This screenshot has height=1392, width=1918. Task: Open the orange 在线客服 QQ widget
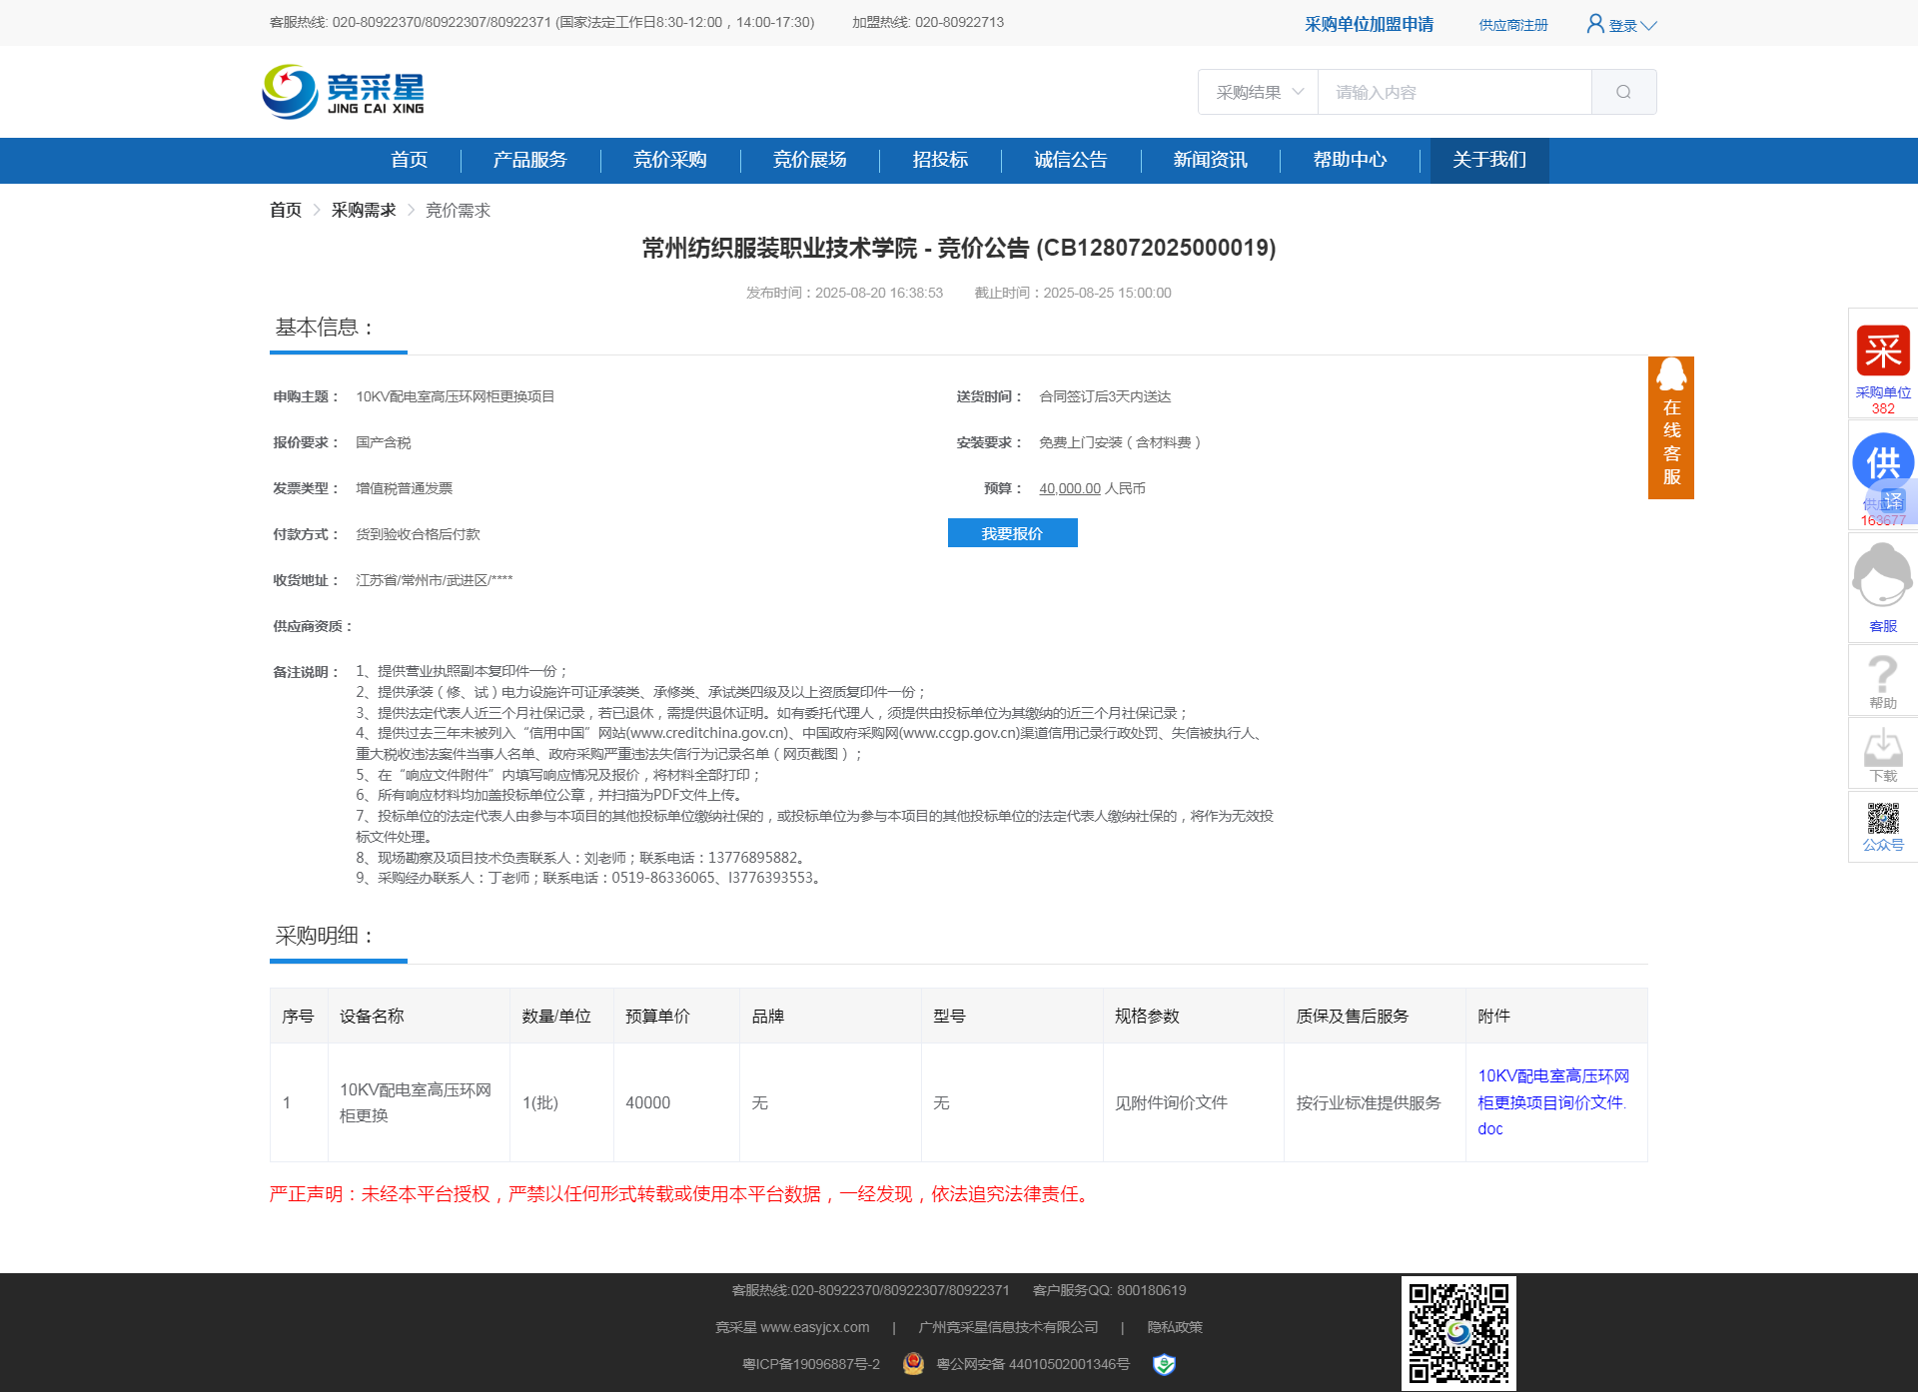tap(1670, 427)
